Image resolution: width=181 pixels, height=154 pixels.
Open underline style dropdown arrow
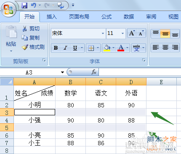[82, 48]
